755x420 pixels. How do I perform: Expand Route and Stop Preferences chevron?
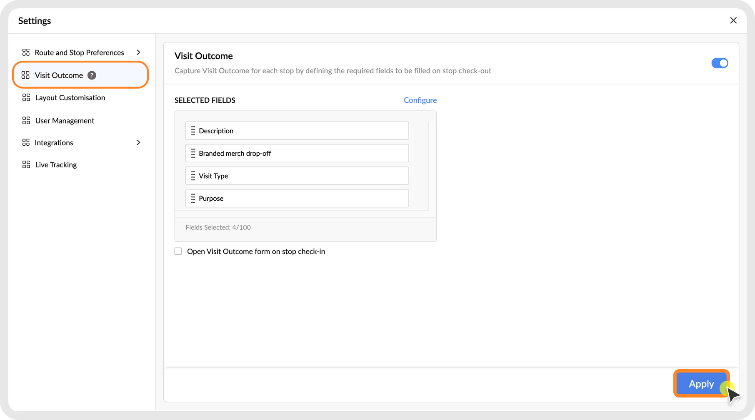(138, 52)
